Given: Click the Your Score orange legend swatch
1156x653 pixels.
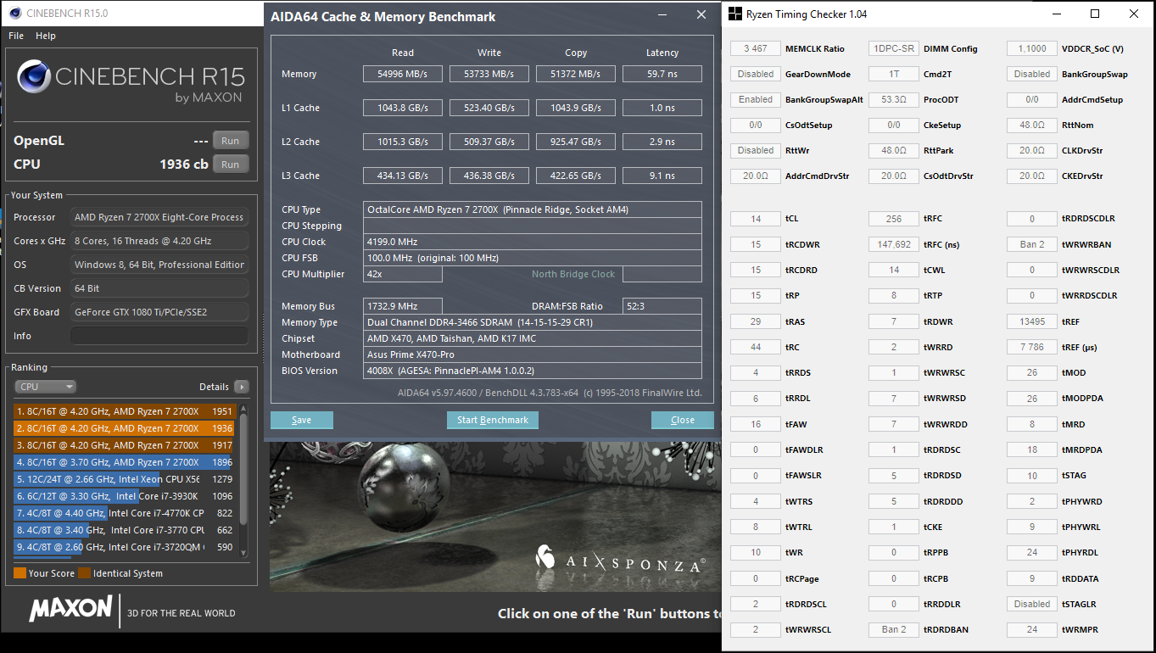Looking at the screenshot, I should [x=20, y=573].
